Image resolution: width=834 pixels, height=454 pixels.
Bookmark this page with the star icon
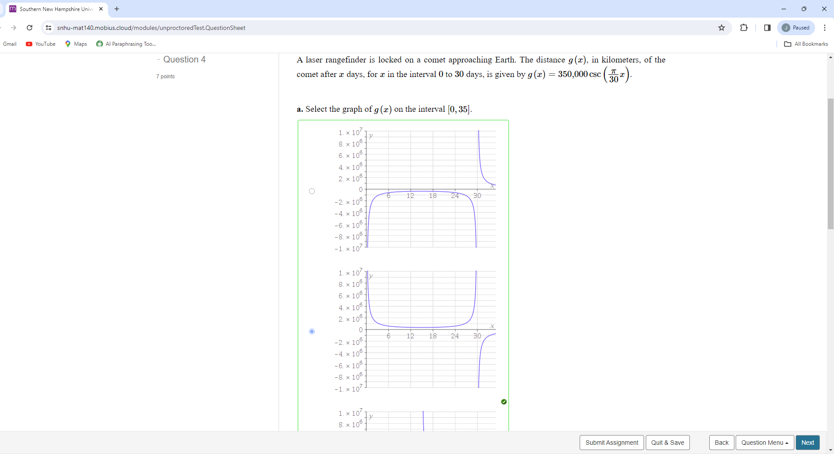point(722,28)
